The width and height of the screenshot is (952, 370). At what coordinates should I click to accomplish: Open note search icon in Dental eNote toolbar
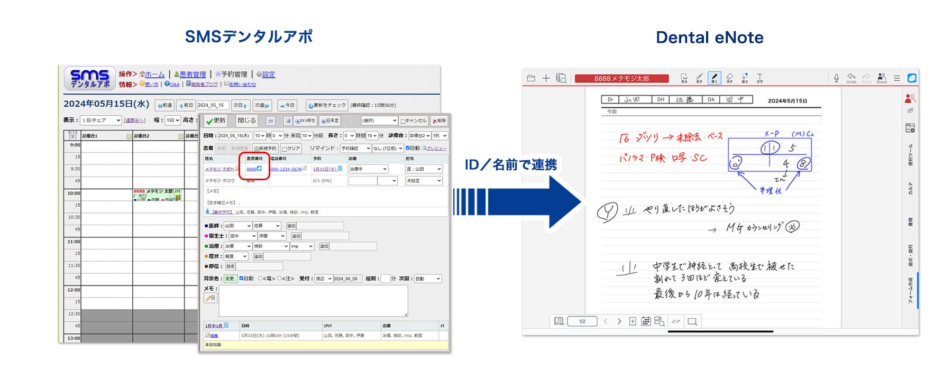tap(561, 78)
